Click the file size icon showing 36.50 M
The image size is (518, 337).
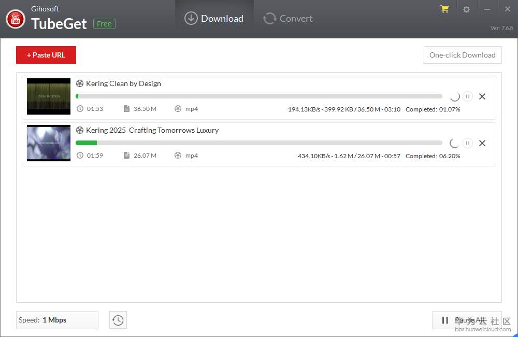tap(126, 109)
